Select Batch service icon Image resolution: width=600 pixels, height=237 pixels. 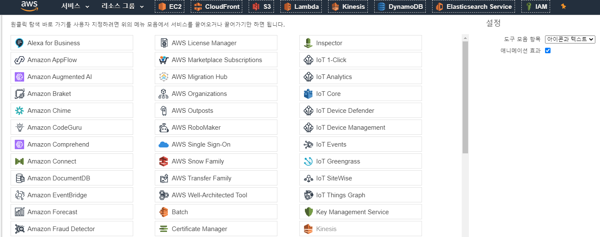pos(164,212)
